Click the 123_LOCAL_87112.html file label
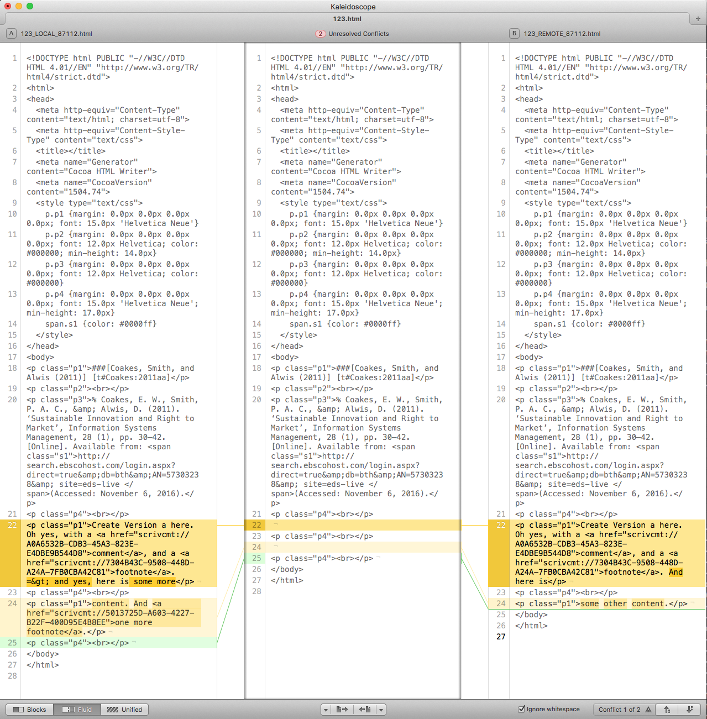Viewport: 707px width, 719px height. pyautogui.click(x=56, y=34)
